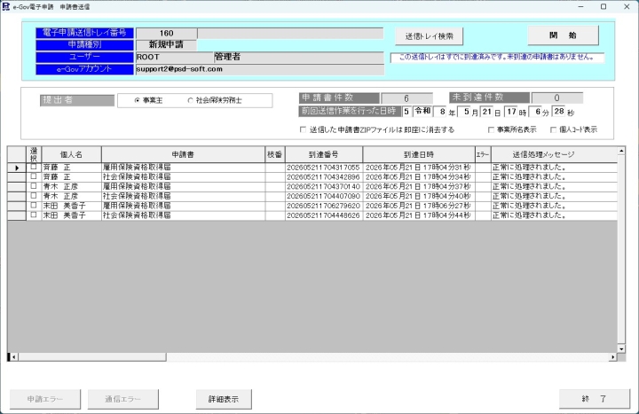Click arrival number 202605211704448626
639x414 pixels.
[324, 215]
